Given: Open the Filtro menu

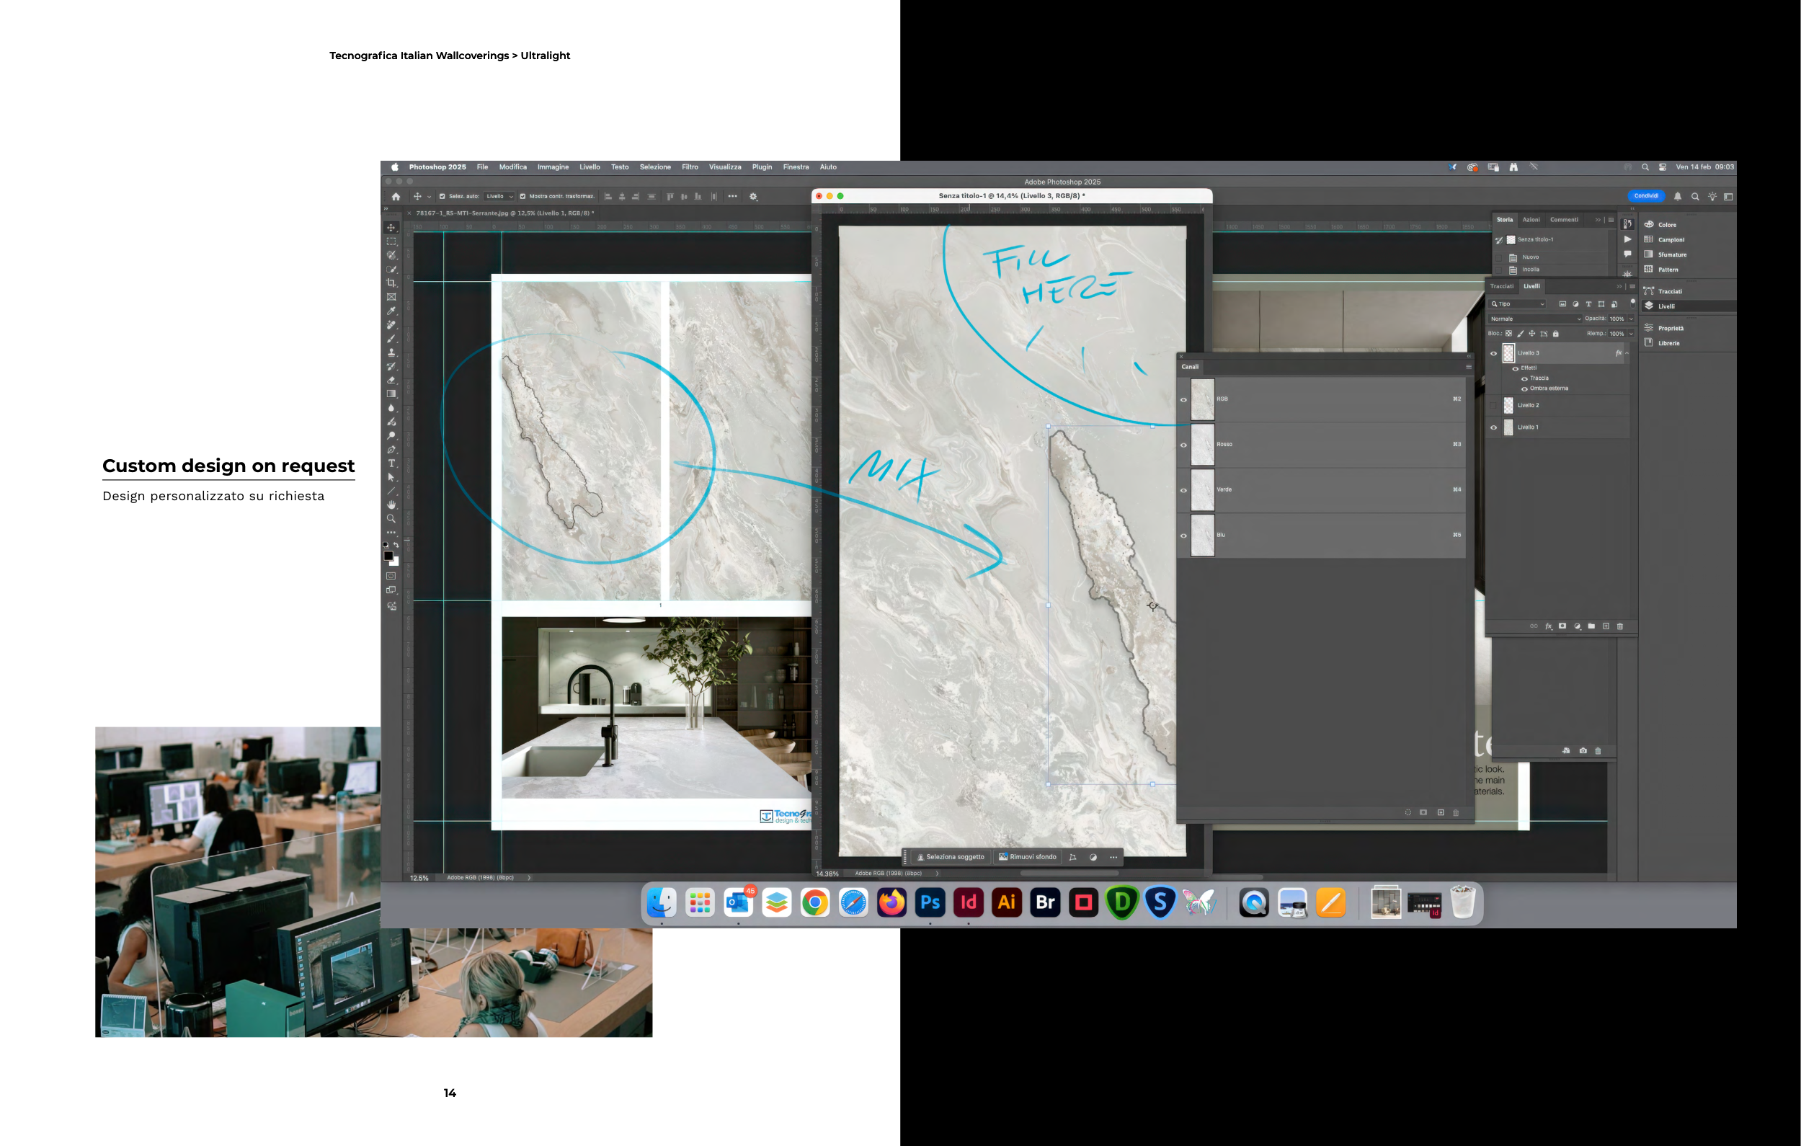Looking at the screenshot, I should (x=690, y=167).
